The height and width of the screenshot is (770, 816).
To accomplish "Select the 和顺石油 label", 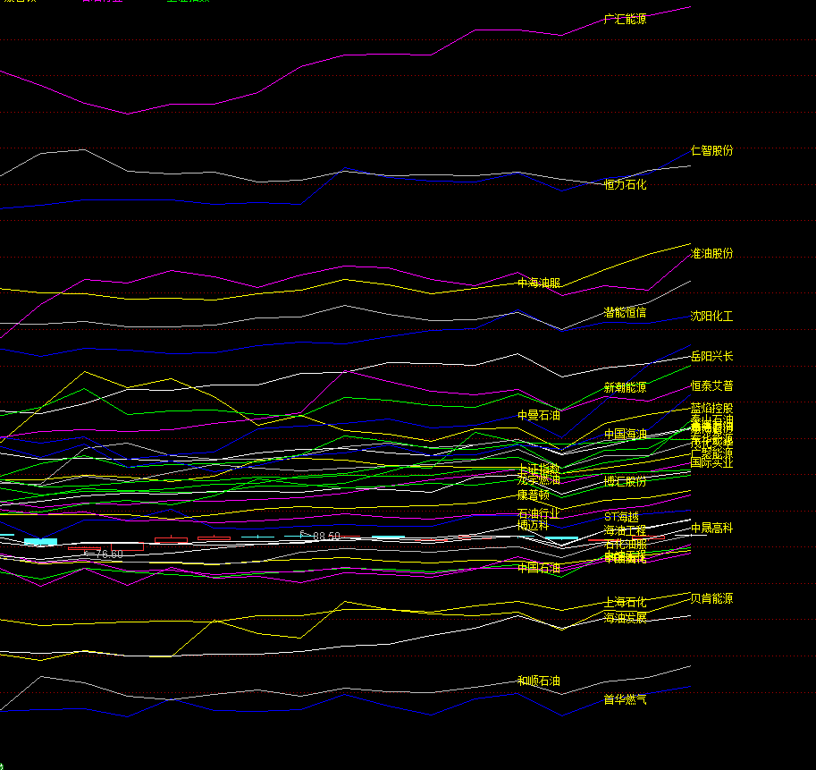I will [x=539, y=681].
